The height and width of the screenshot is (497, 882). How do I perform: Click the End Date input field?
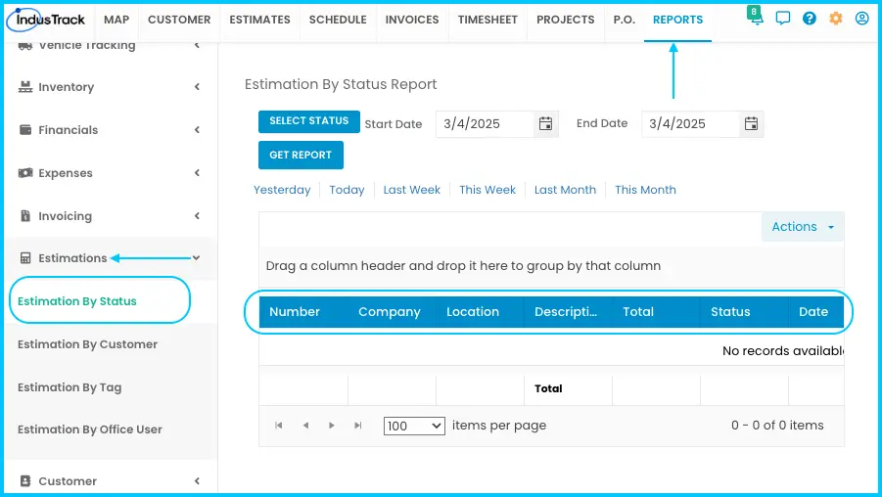690,123
